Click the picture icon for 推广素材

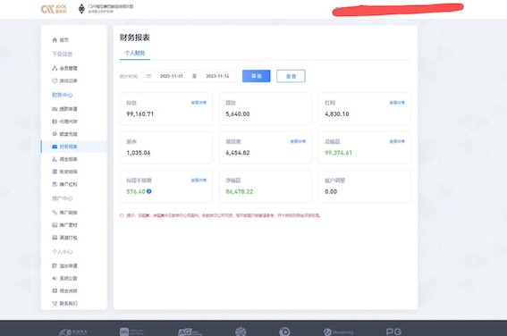click(55, 225)
